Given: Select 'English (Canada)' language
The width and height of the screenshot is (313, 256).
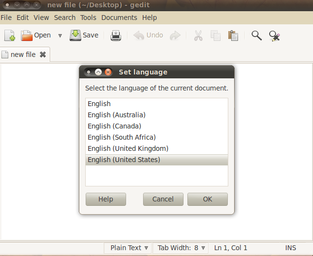Looking at the screenshot, I should [157, 126].
